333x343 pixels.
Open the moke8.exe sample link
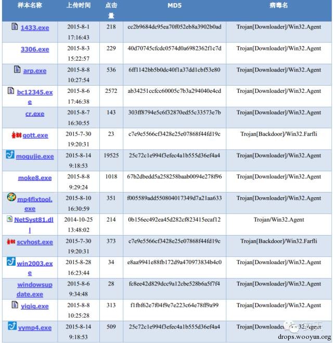click(x=35, y=178)
